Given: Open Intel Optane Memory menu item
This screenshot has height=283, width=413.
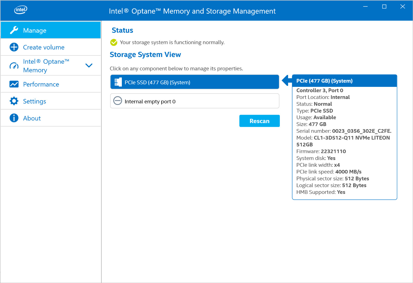Looking at the screenshot, I should click(51, 66).
